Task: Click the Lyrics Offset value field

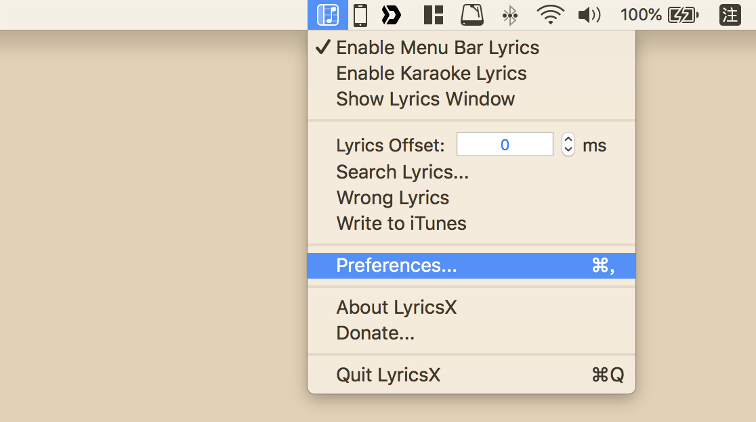Action: (x=505, y=145)
